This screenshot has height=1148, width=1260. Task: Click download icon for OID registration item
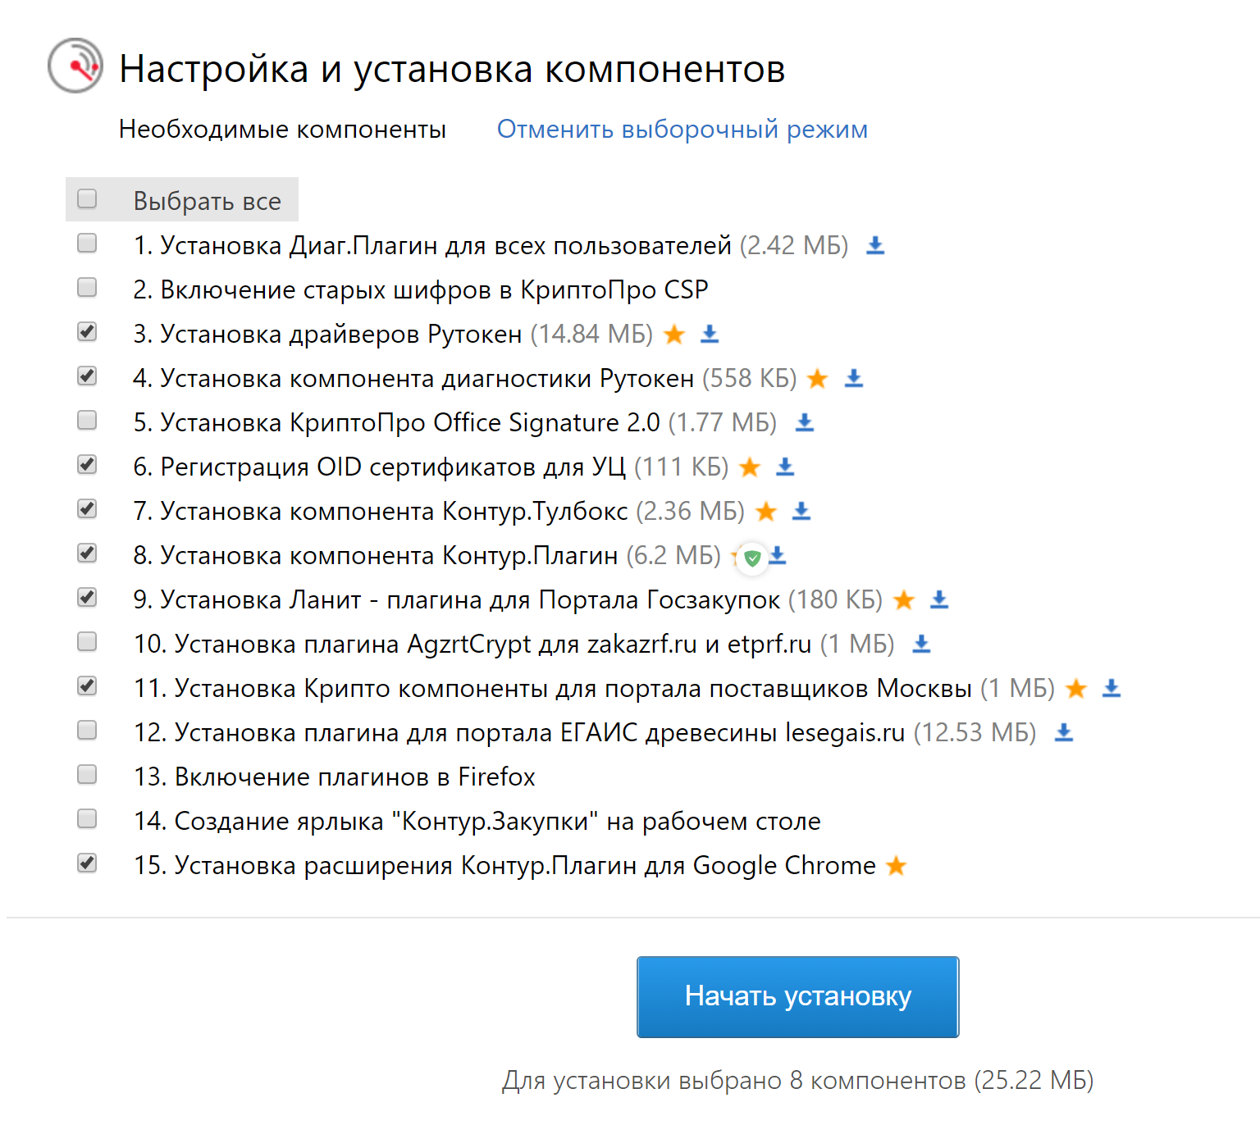tap(785, 467)
